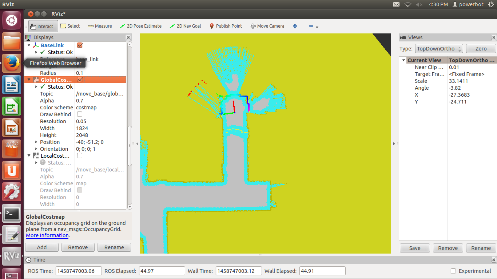
Task: Collapse the BaseLink tree item
Action: 29,45
